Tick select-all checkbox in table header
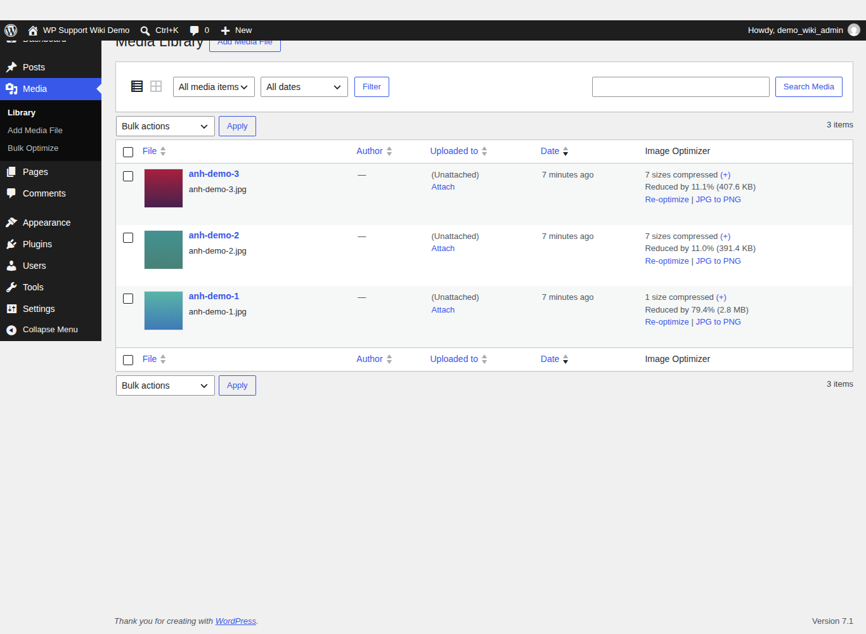Screen dimensions: 866x634 (128, 152)
